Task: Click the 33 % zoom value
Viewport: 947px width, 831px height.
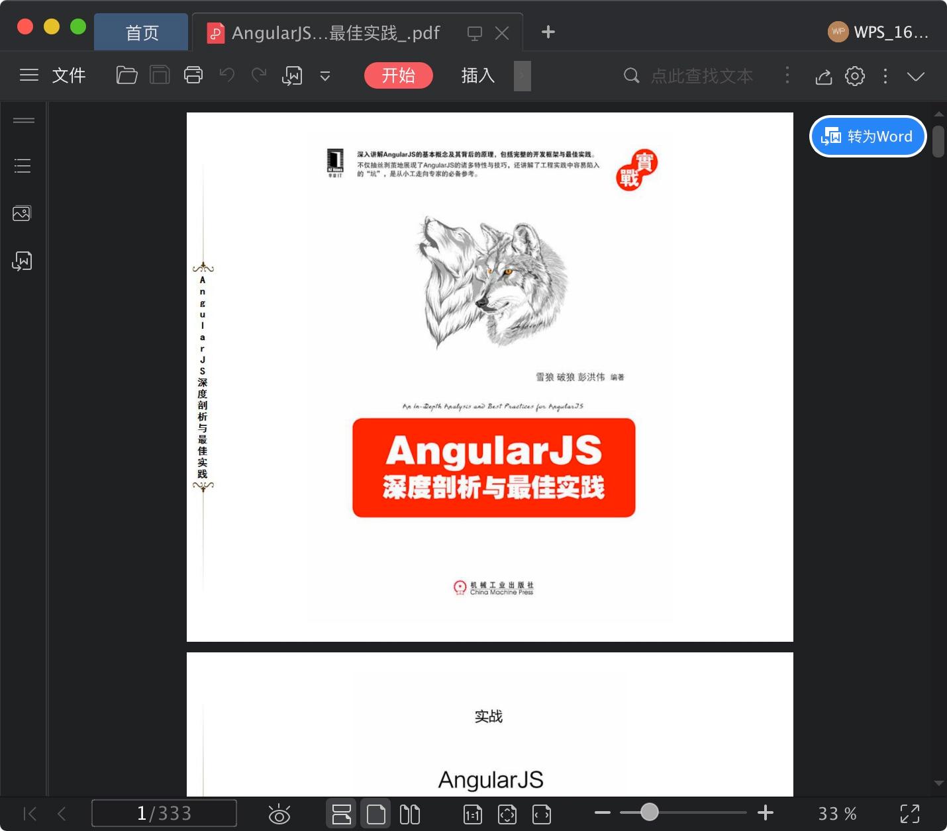Action: pos(837,814)
